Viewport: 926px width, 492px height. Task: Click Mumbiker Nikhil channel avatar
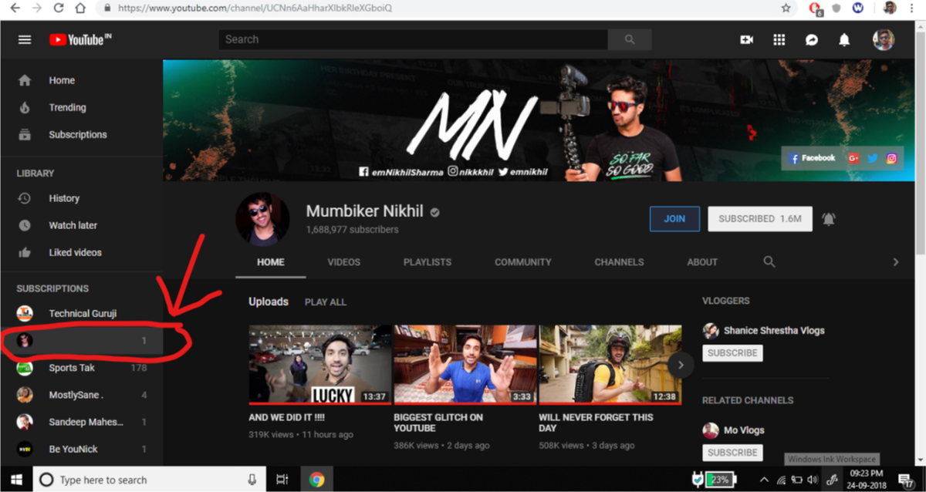pyautogui.click(x=262, y=219)
